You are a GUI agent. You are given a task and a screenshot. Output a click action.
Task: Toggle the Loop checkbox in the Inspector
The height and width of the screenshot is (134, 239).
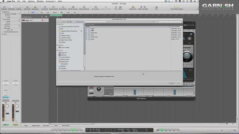[x=12, y=17]
